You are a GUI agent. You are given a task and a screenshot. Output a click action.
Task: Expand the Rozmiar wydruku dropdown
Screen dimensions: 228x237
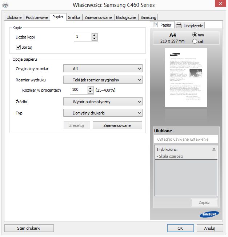pos(103,80)
